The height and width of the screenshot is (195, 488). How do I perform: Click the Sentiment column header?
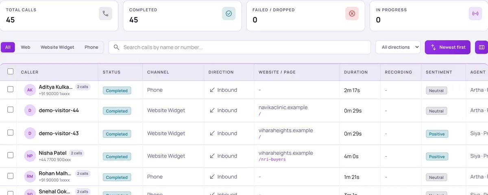pyautogui.click(x=439, y=72)
